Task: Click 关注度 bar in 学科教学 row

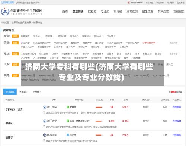Action: tap(99, 107)
